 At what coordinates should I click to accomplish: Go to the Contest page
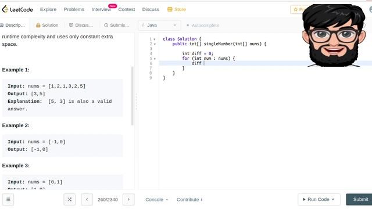(127, 9)
